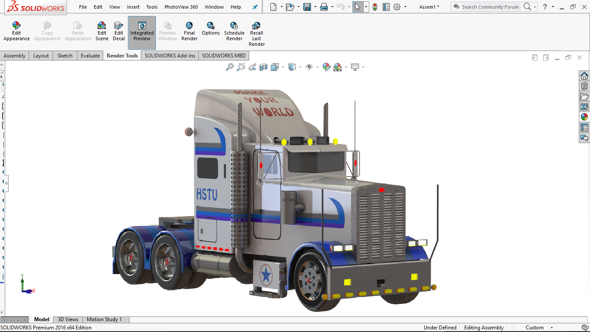
Task: Pin the menu bar with pushpin
Action: pyautogui.click(x=255, y=7)
